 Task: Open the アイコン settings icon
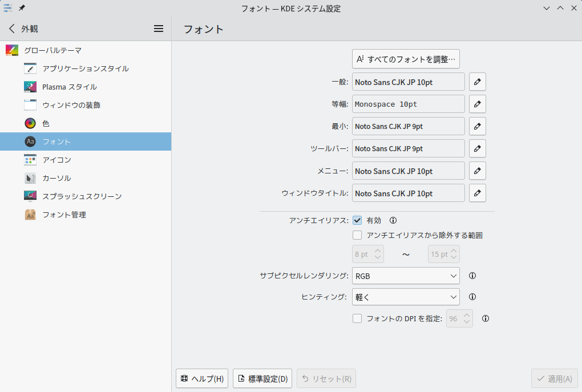[x=30, y=160]
